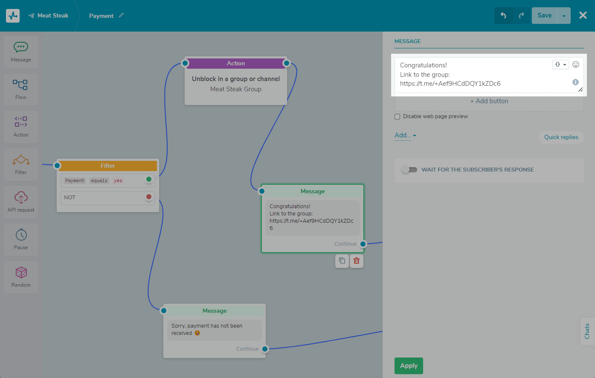This screenshot has height=378, width=595.
Task: Click the Action block output connector
Action: [287, 63]
